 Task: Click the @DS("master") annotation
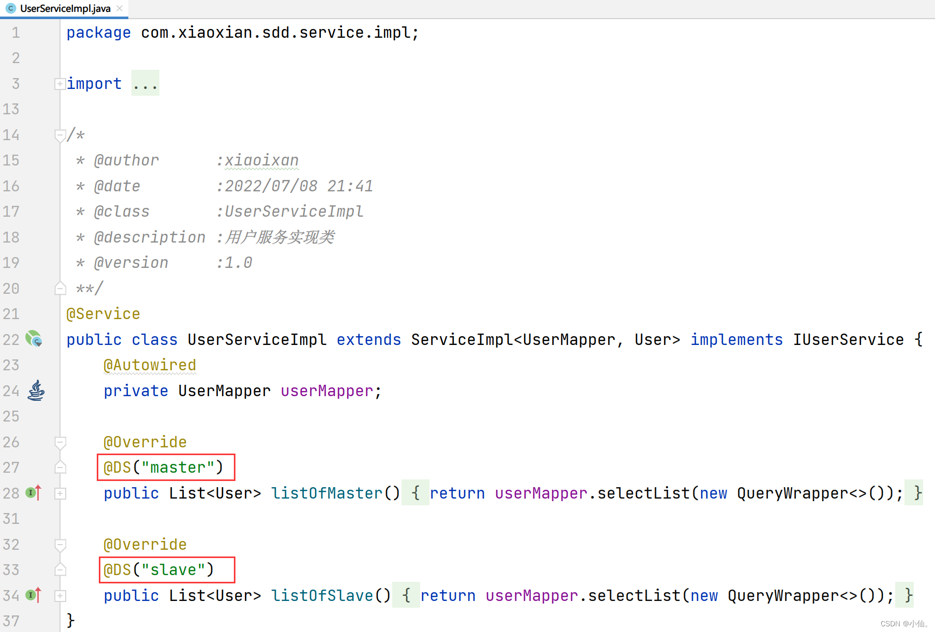pos(164,468)
